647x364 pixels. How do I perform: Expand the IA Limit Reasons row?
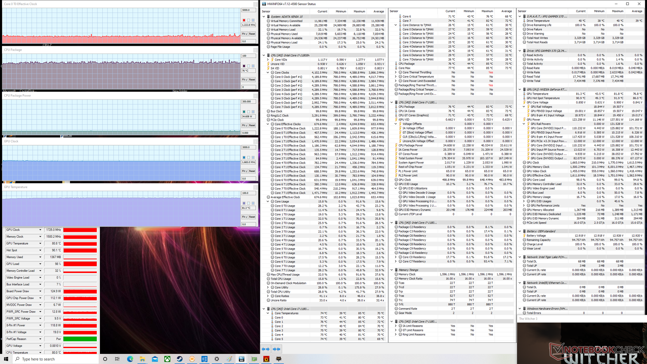[396, 326]
